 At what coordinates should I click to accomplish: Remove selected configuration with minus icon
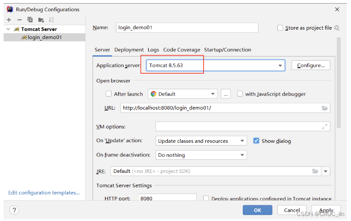tap(19, 20)
